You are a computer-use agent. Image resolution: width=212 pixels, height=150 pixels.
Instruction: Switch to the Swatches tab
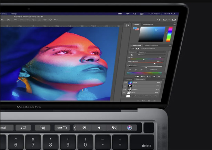coord(148,24)
